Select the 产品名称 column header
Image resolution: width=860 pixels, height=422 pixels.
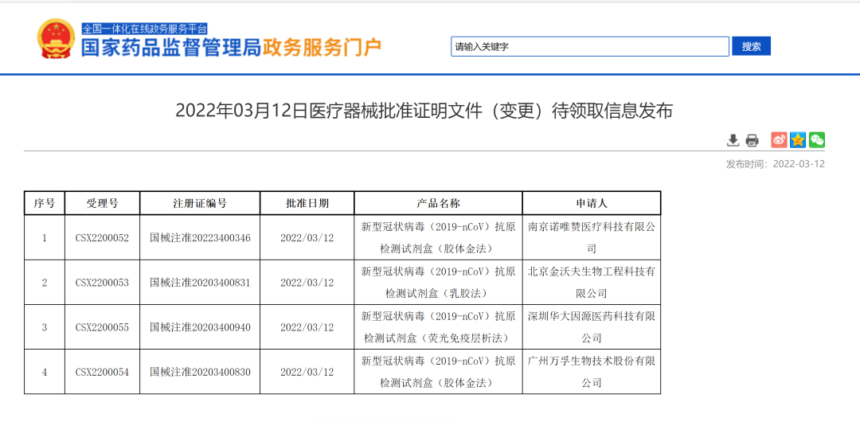[x=438, y=203]
